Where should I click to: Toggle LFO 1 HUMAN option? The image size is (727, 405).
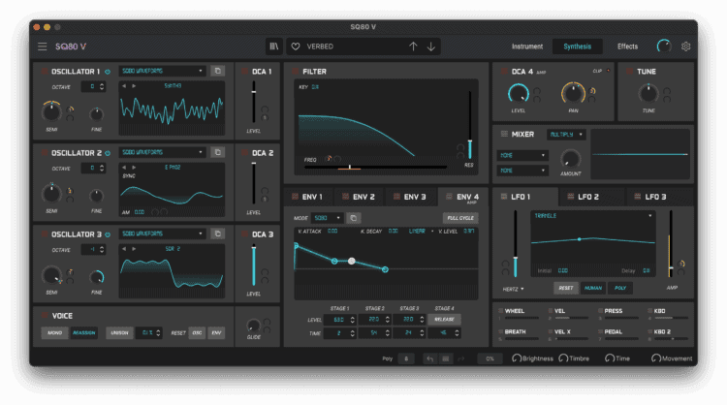click(x=593, y=288)
